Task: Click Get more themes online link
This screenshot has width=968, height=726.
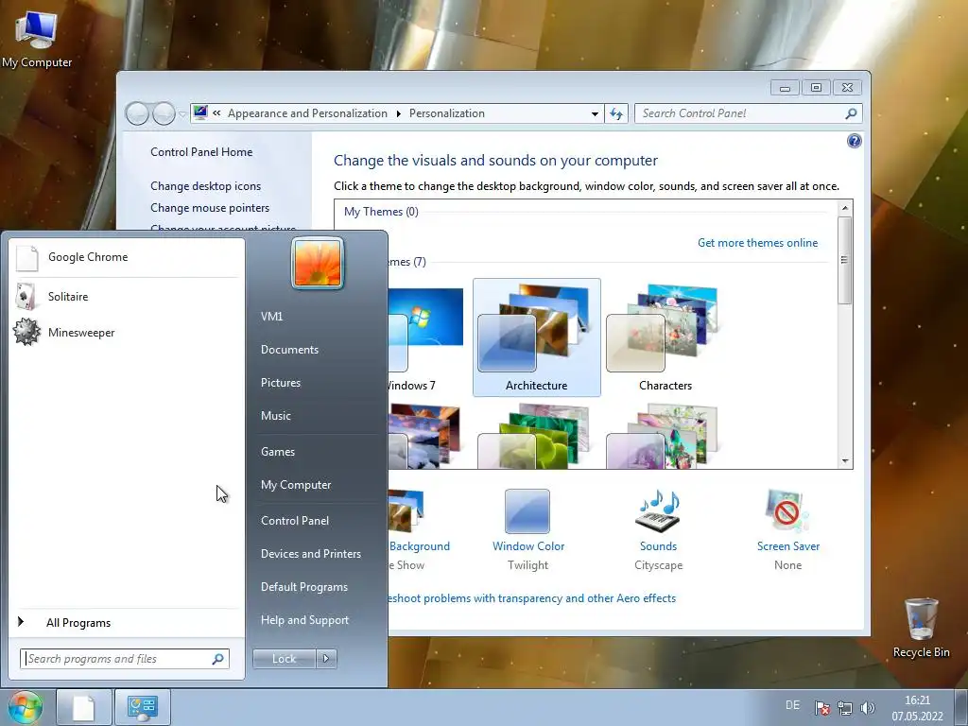Action: click(757, 243)
